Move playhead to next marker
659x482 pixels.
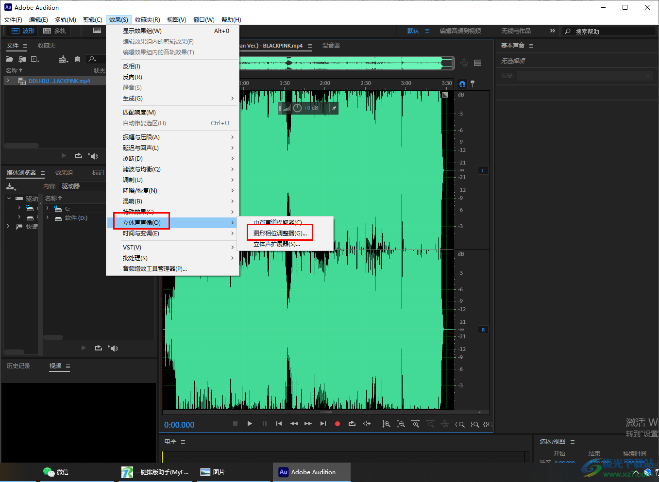pos(323,424)
